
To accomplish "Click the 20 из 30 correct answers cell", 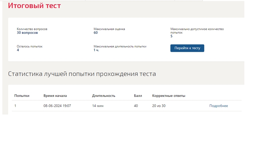I will (x=159, y=106).
